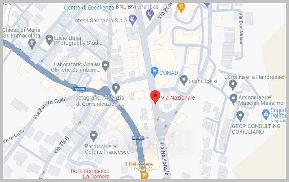
Task: Open the betagrafic agency map pin
Action: tap(116, 89)
